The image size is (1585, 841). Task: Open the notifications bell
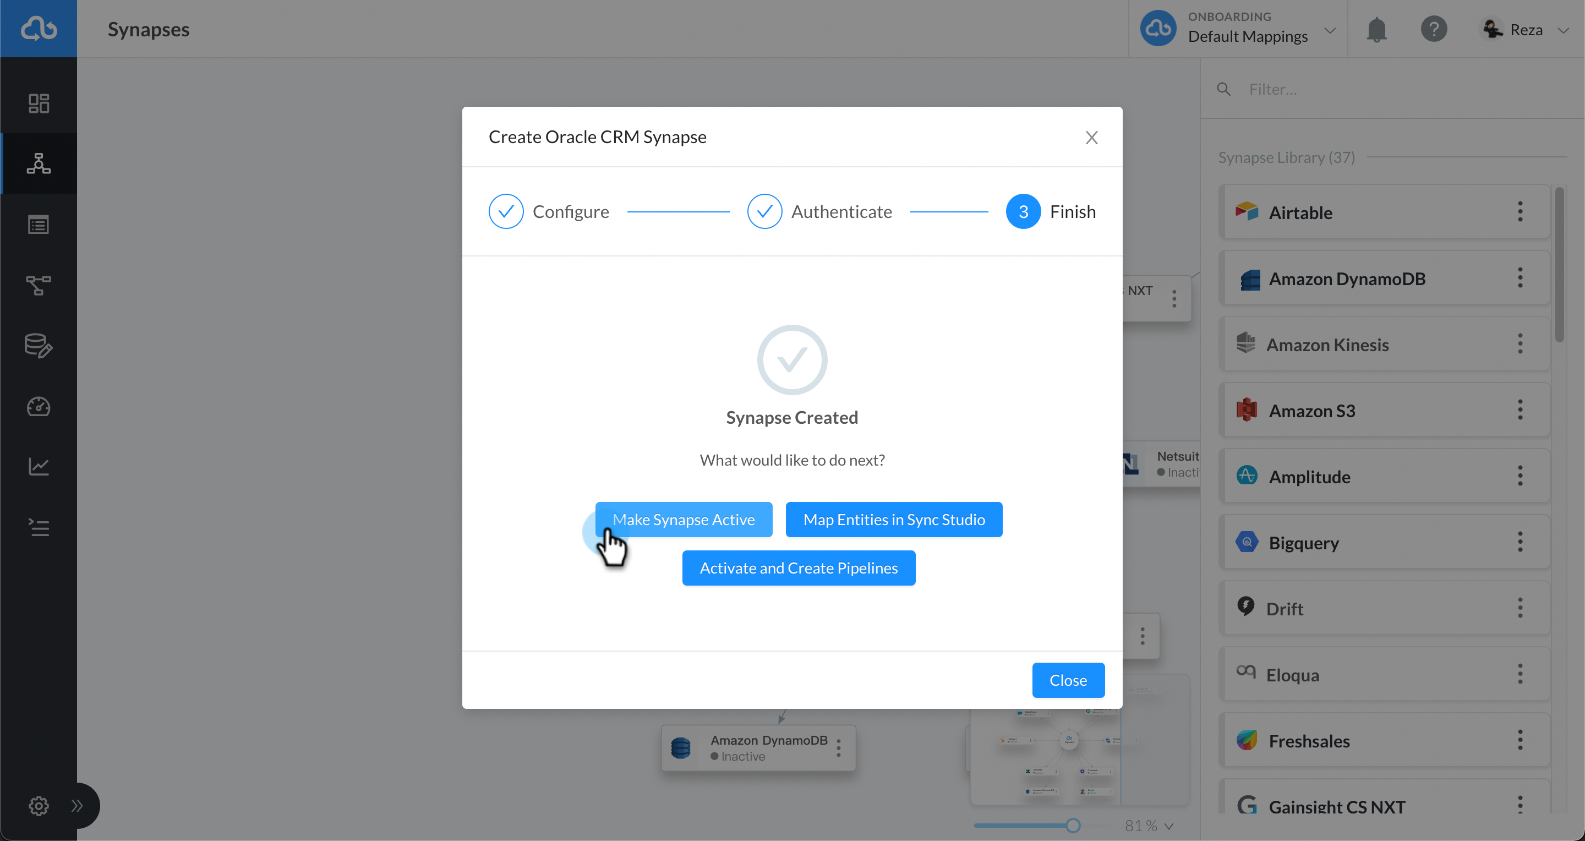point(1376,30)
